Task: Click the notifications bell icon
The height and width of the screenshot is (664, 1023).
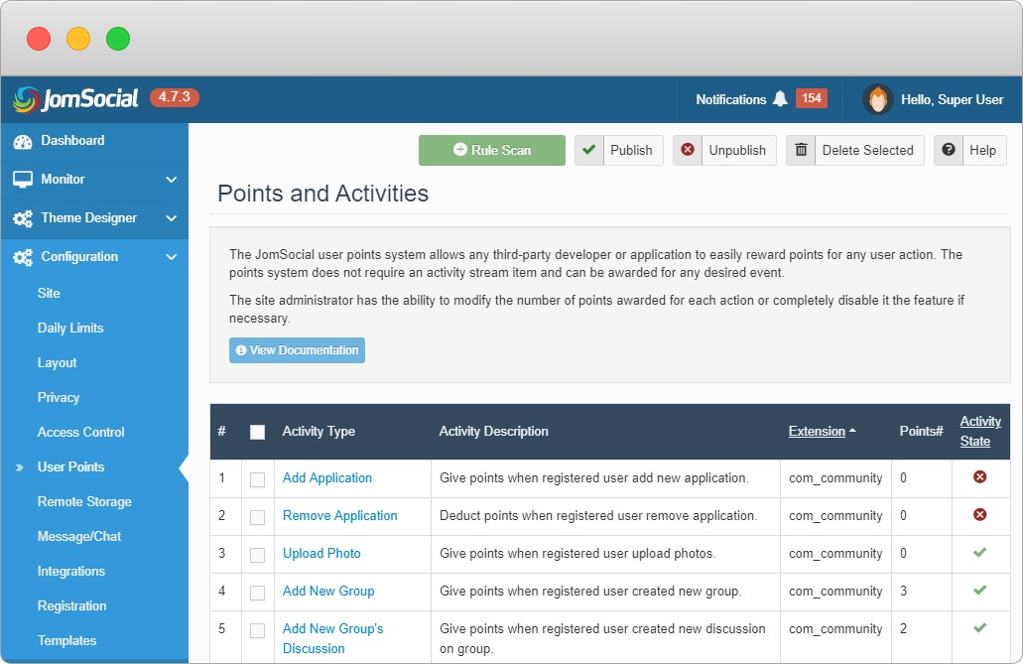Action: [x=780, y=99]
